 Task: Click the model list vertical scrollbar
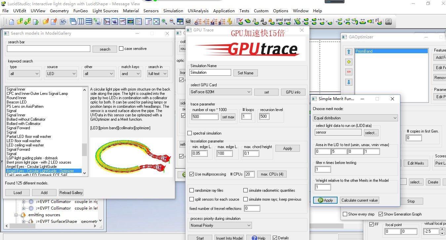[x=85, y=131]
